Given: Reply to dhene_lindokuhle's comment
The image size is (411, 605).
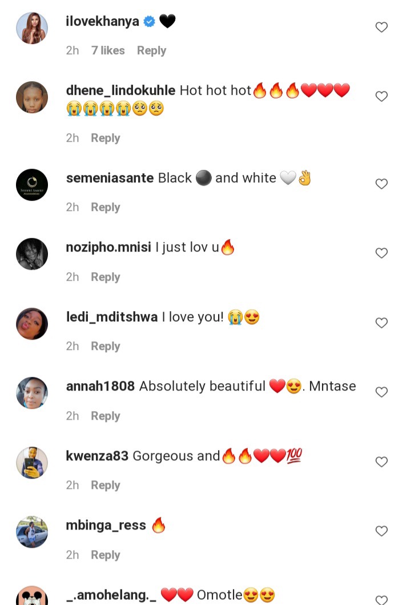Looking at the screenshot, I should pyautogui.click(x=106, y=138).
